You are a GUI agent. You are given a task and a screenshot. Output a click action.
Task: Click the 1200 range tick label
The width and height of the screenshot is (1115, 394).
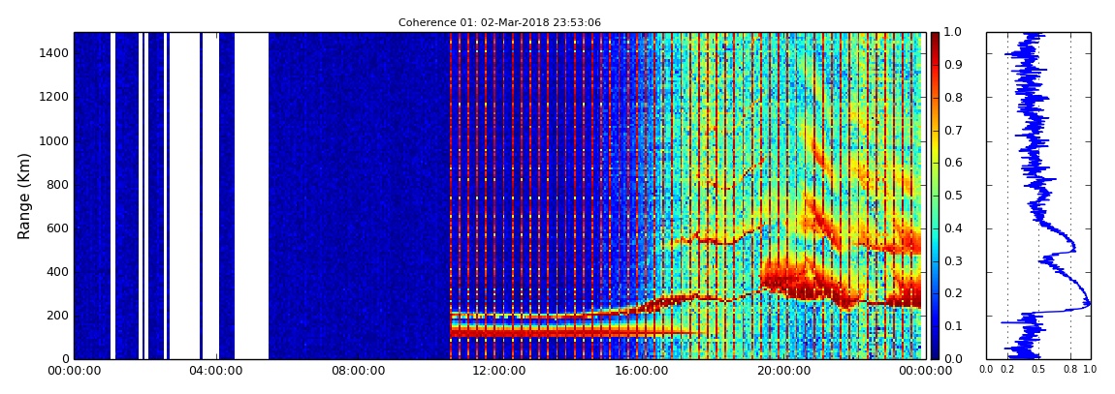point(52,97)
